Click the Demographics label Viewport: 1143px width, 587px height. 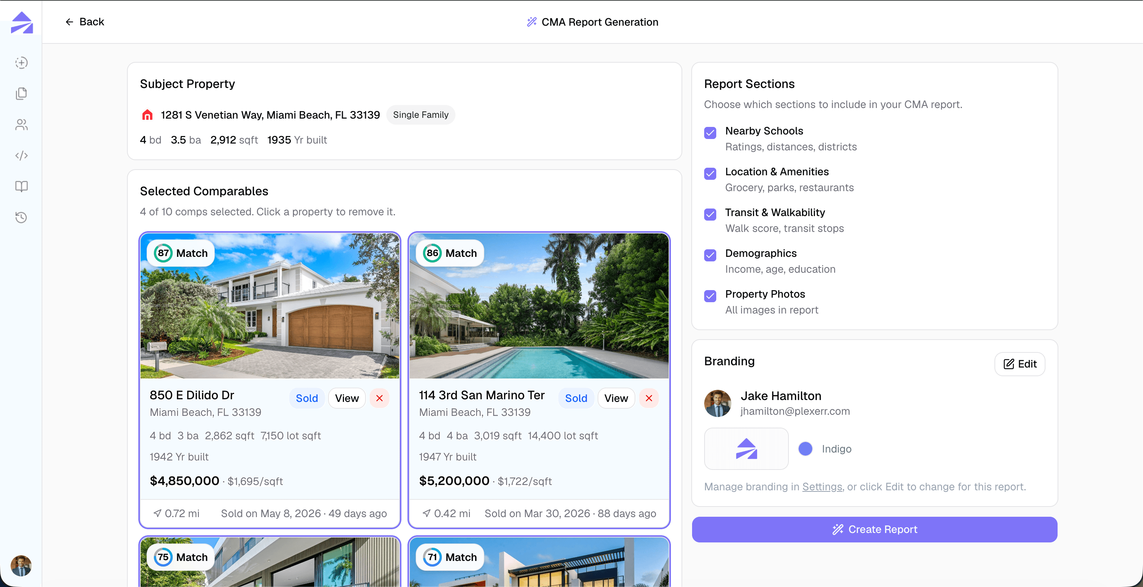click(x=761, y=253)
